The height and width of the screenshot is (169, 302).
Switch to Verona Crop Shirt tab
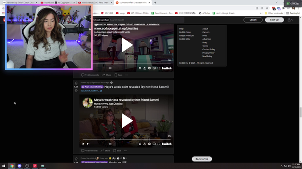point(20,2)
